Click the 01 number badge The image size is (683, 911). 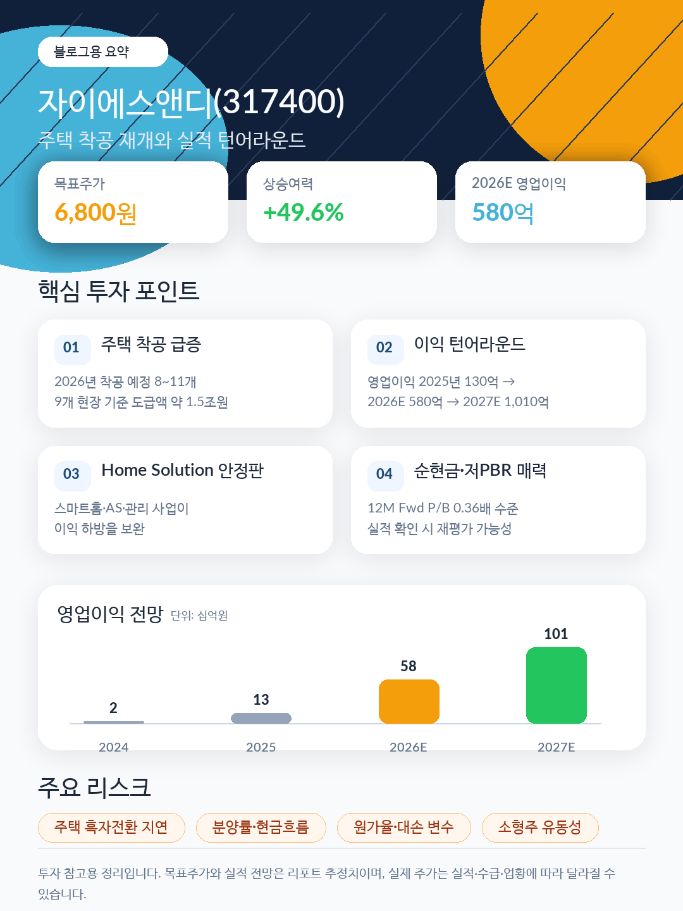[72, 347]
